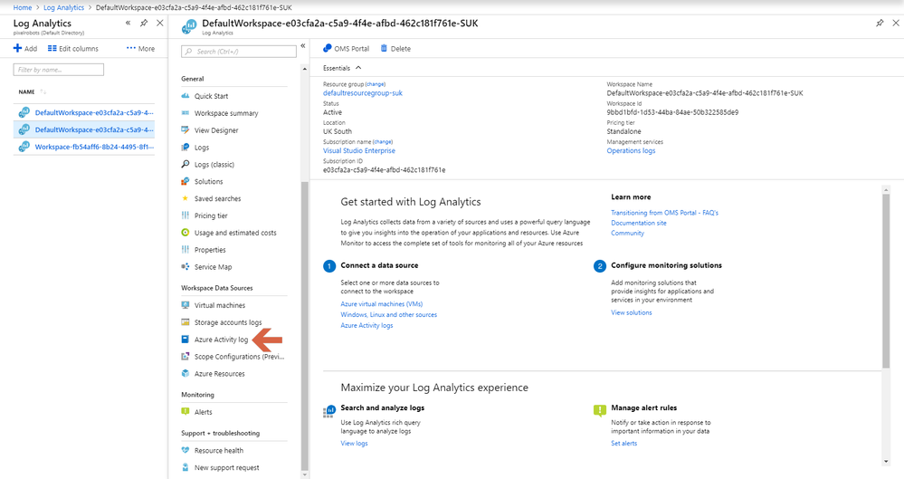This screenshot has width=904, height=479.
Task: Change the resource group
Action: coord(376,84)
